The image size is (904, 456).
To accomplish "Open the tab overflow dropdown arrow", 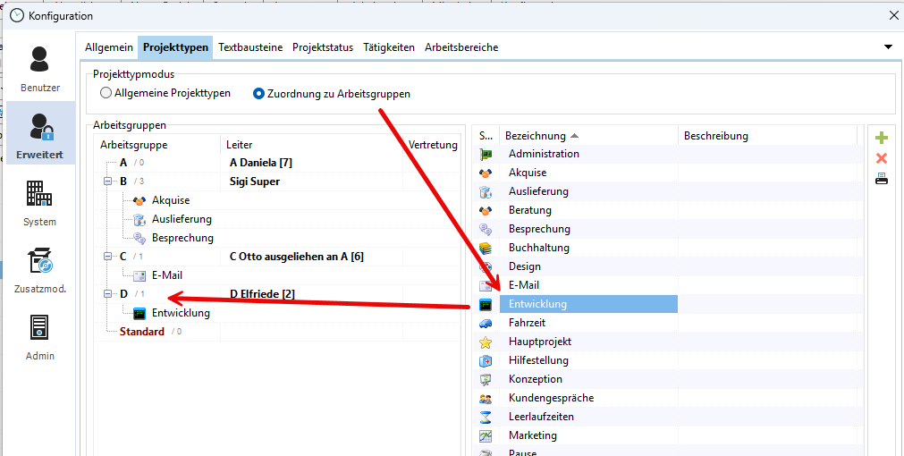I will click(888, 46).
